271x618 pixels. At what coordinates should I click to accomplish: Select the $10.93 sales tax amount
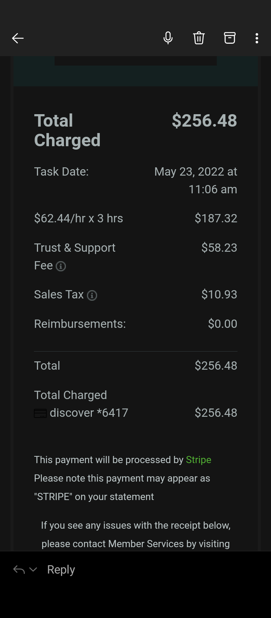pos(219,294)
